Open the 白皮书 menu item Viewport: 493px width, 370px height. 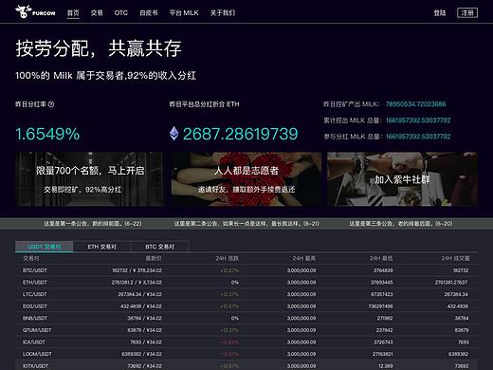149,13
